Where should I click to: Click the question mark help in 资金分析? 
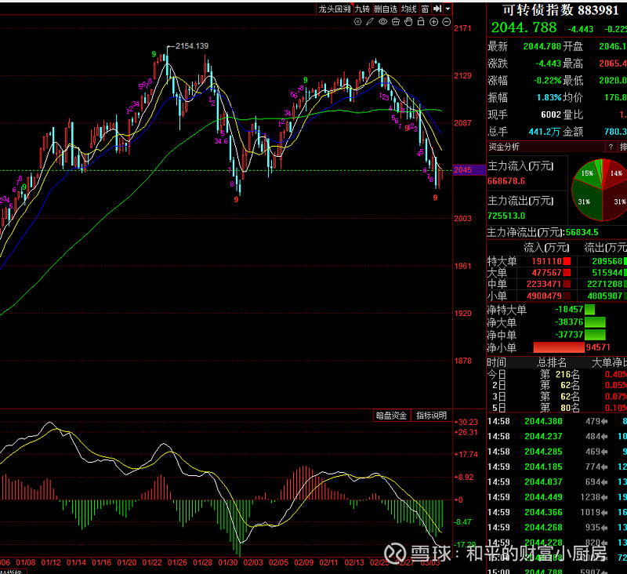point(610,147)
